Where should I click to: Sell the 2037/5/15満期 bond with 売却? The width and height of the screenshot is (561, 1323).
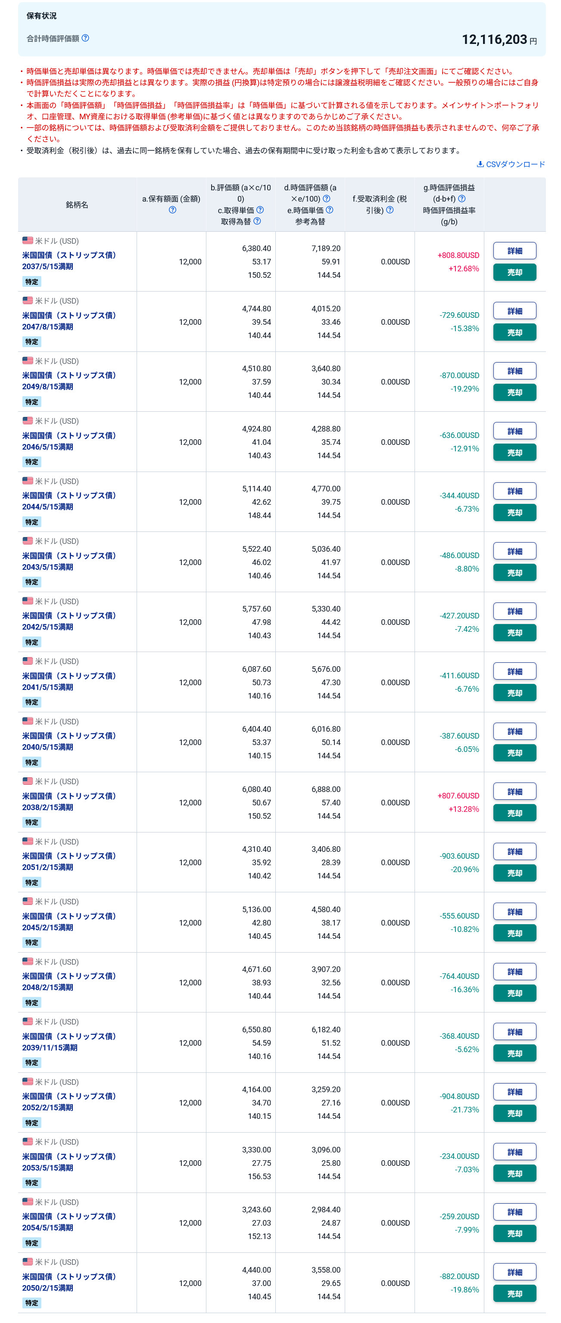coord(514,272)
